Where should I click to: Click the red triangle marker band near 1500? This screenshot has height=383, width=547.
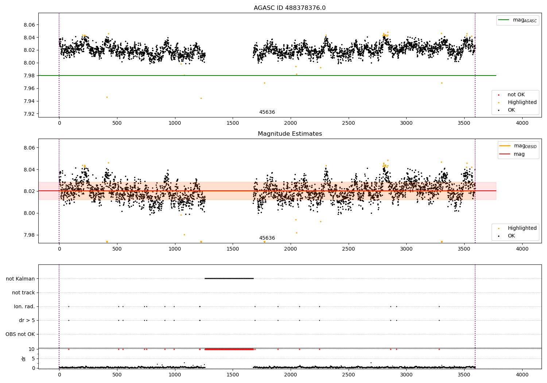coord(229,349)
